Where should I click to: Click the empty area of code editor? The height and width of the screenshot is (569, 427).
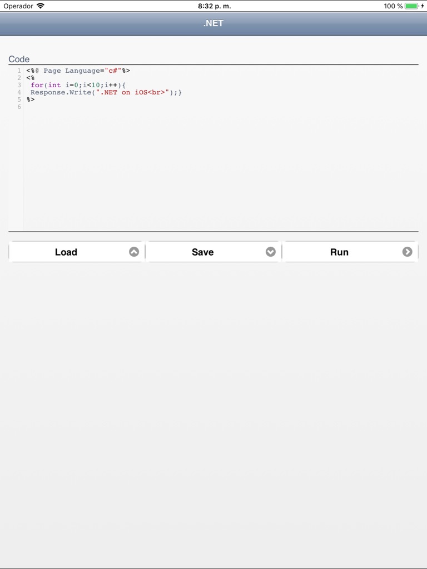pyautogui.click(x=221, y=171)
